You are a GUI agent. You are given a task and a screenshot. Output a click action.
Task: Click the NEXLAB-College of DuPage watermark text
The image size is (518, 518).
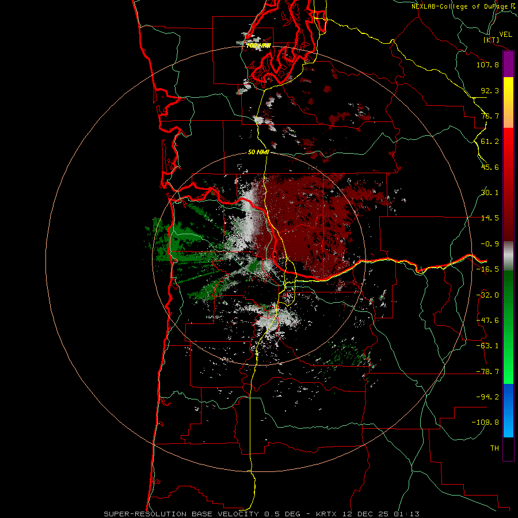464,6
